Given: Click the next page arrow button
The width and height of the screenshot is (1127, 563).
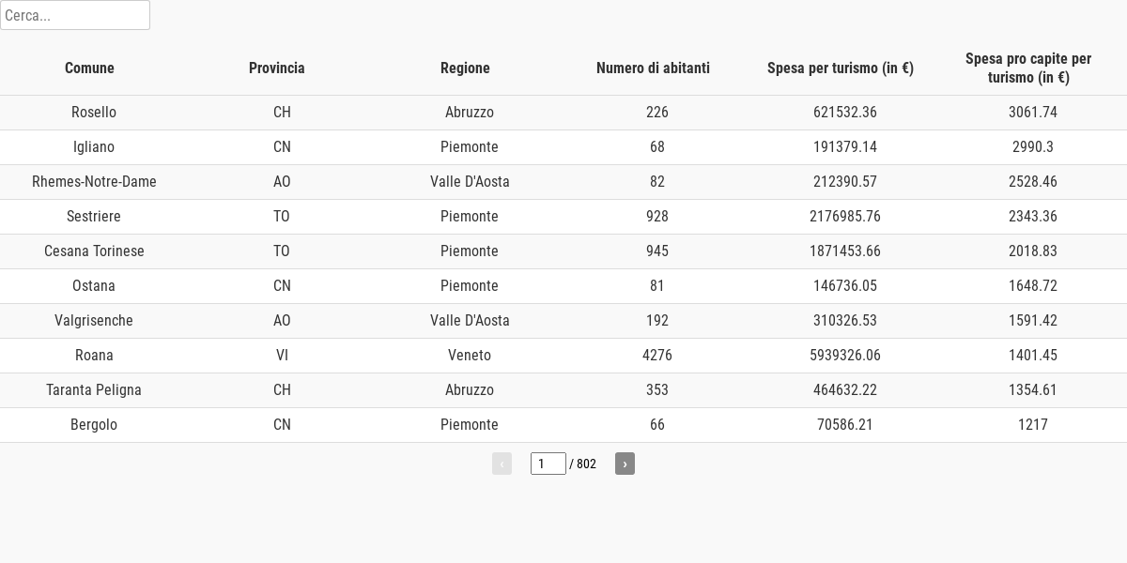Looking at the screenshot, I should click(x=625, y=464).
